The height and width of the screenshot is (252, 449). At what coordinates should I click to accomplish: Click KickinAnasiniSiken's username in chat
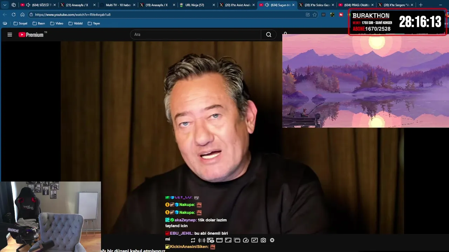click(189, 247)
